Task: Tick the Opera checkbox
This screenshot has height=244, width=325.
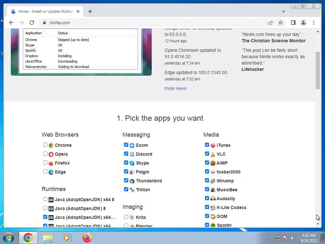Action: click(x=45, y=154)
